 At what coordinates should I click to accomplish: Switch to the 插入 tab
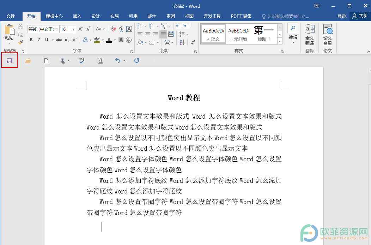click(x=77, y=16)
